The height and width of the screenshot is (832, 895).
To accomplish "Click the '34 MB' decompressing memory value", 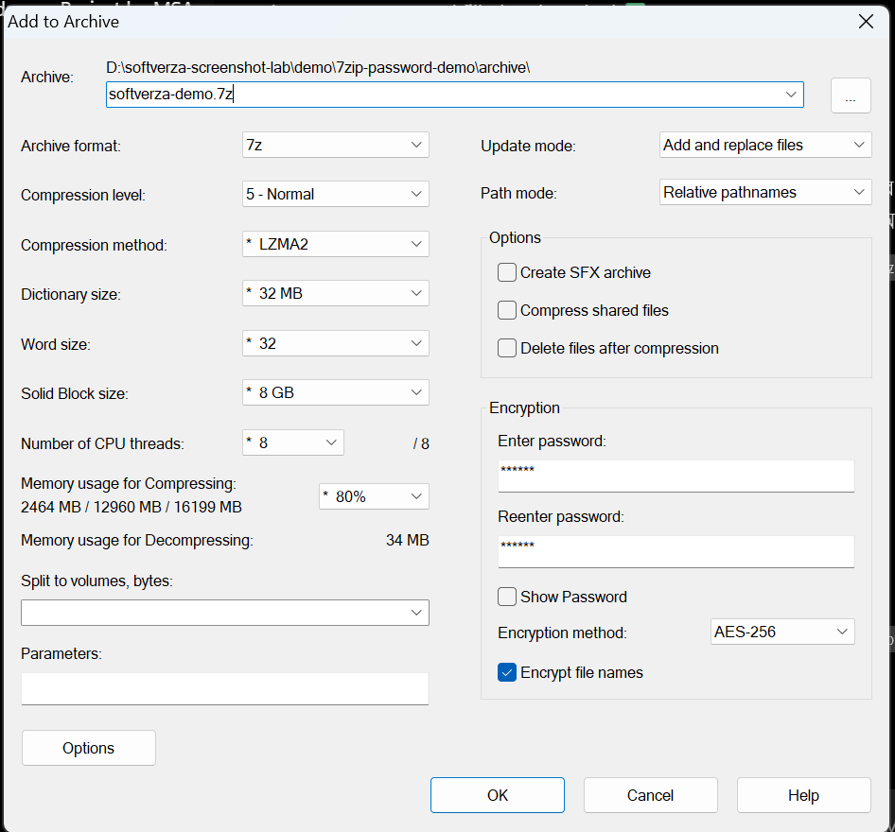I will pos(407,540).
